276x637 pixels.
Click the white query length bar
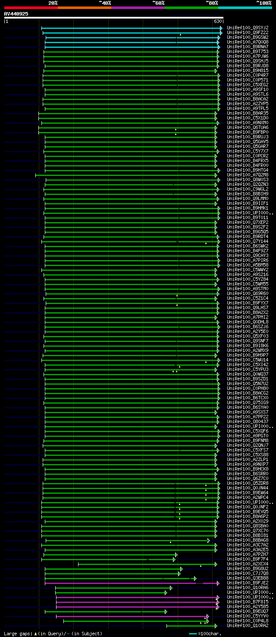click(114, 18)
